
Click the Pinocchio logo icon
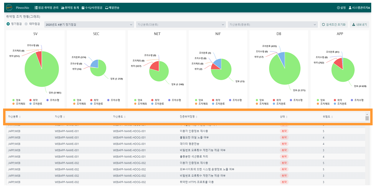[x=9, y=8]
